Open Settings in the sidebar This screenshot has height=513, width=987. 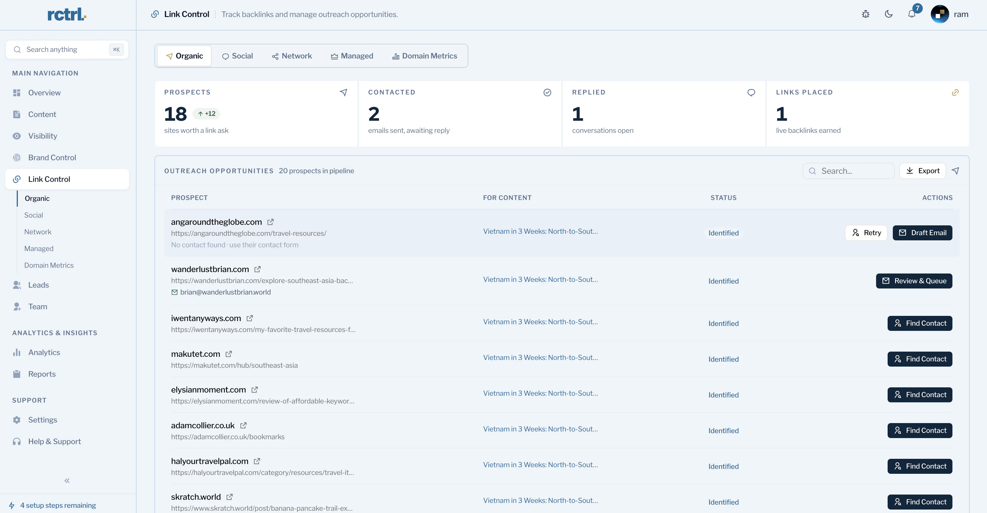pos(67,420)
